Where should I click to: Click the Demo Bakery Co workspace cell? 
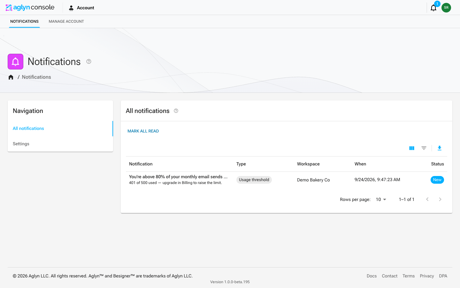313,180
